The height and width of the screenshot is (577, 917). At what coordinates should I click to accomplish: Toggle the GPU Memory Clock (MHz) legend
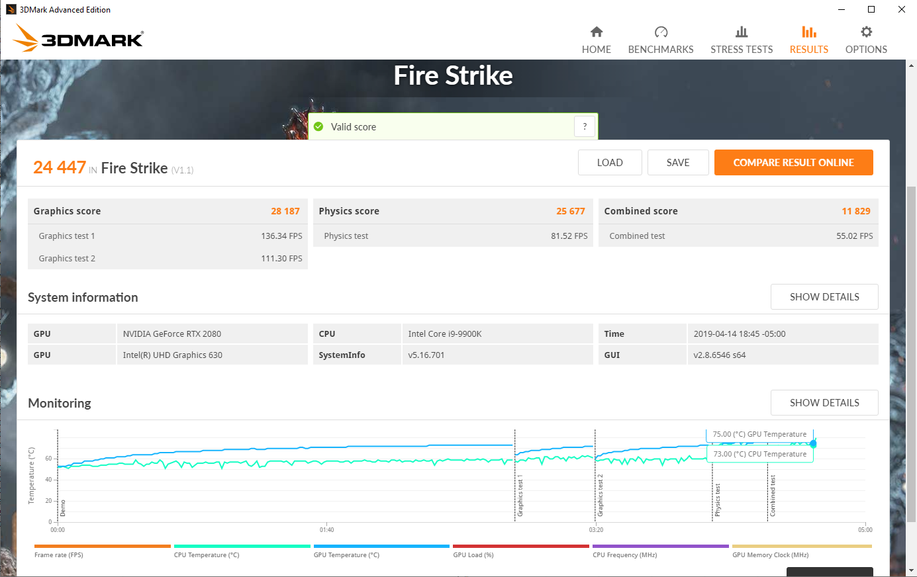tap(802, 552)
